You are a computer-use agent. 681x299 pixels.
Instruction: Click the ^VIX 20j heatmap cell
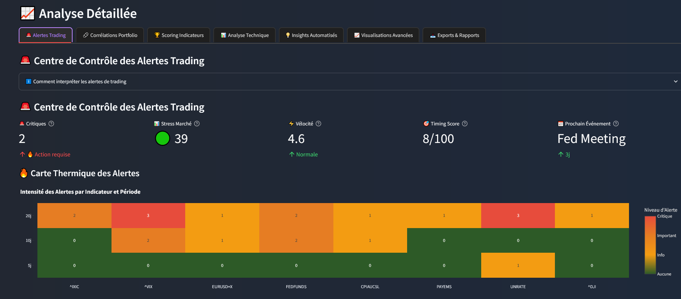(148, 215)
